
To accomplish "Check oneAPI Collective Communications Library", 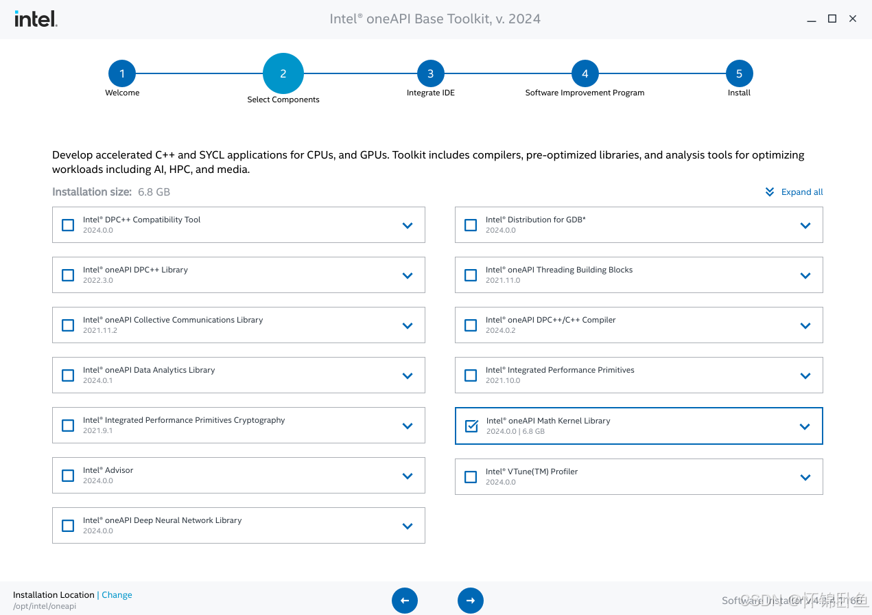I will click(x=68, y=325).
